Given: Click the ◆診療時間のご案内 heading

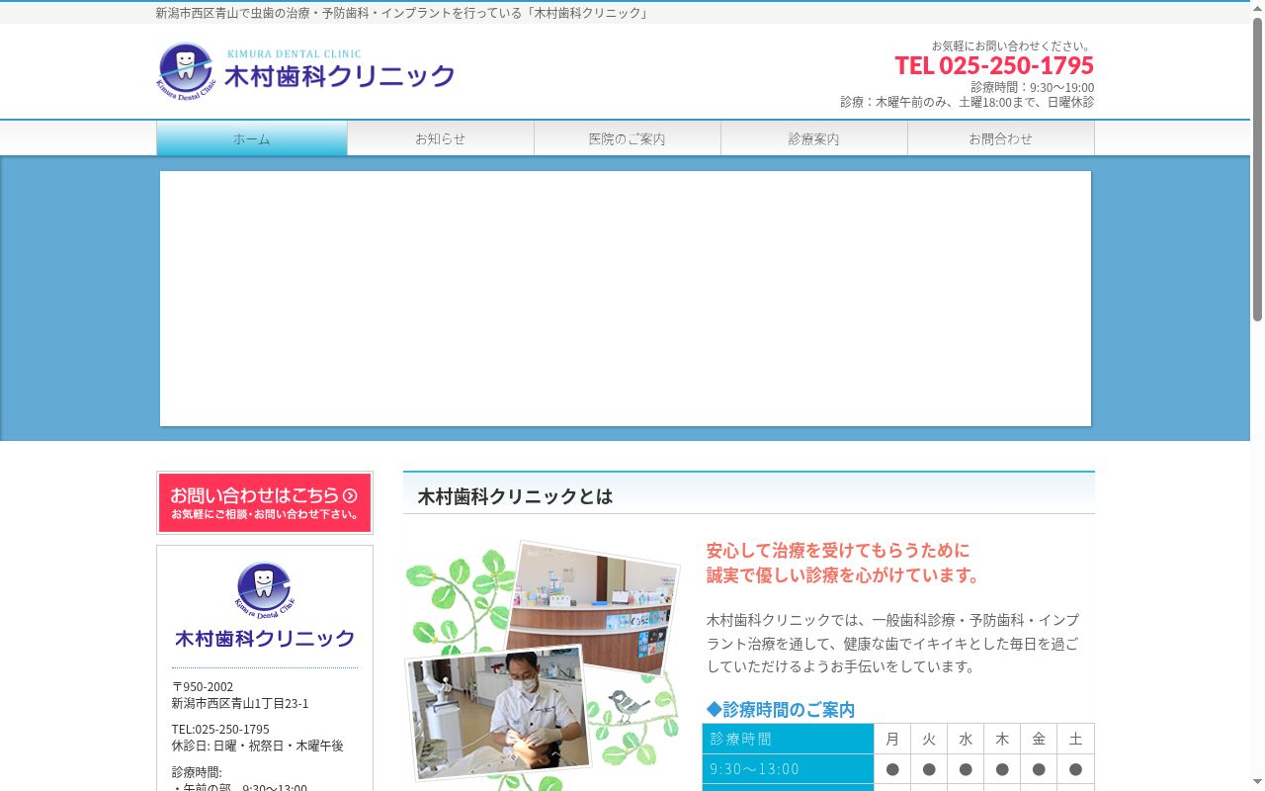Looking at the screenshot, I should (781, 710).
